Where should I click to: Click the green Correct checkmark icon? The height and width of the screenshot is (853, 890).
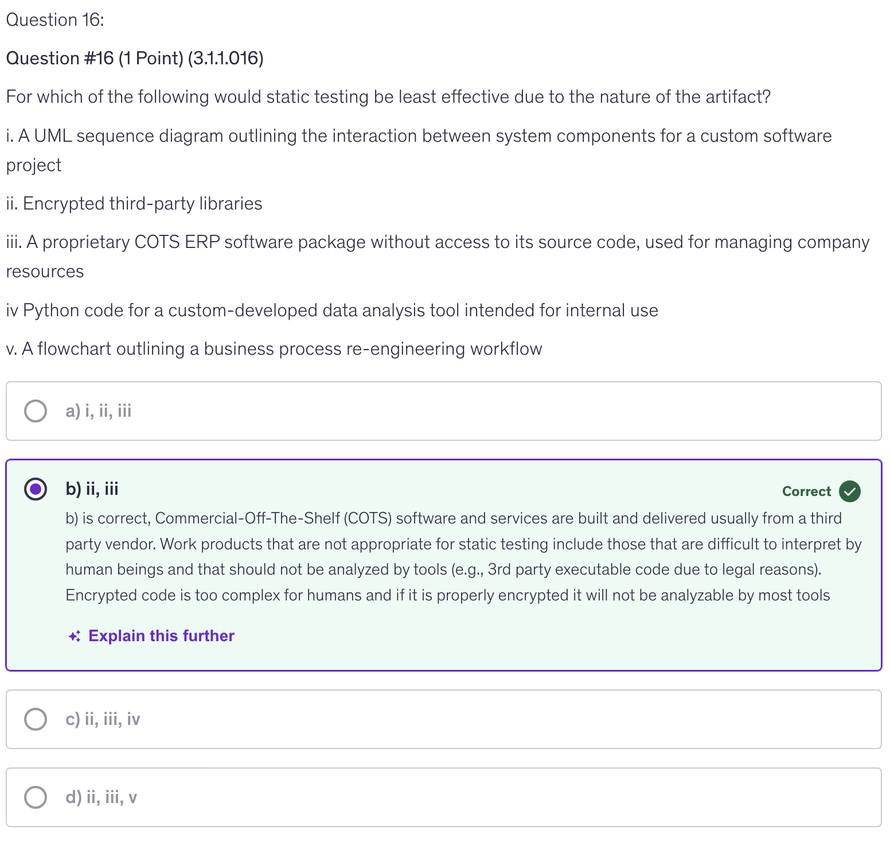pyautogui.click(x=849, y=491)
